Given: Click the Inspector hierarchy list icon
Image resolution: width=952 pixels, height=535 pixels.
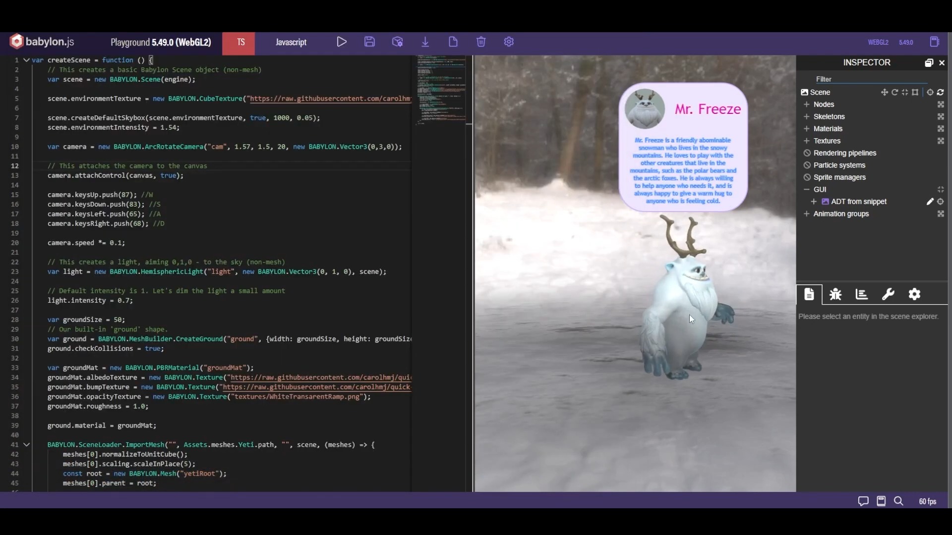Looking at the screenshot, I should (862, 295).
